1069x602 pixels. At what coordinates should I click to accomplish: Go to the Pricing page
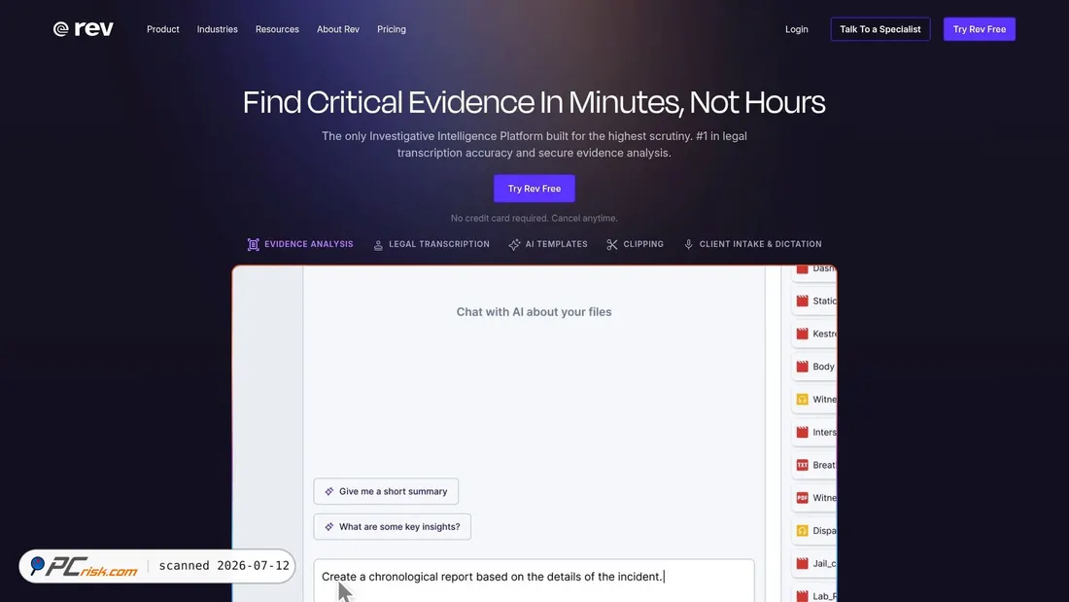pyautogui.click(x=392, y=29)
